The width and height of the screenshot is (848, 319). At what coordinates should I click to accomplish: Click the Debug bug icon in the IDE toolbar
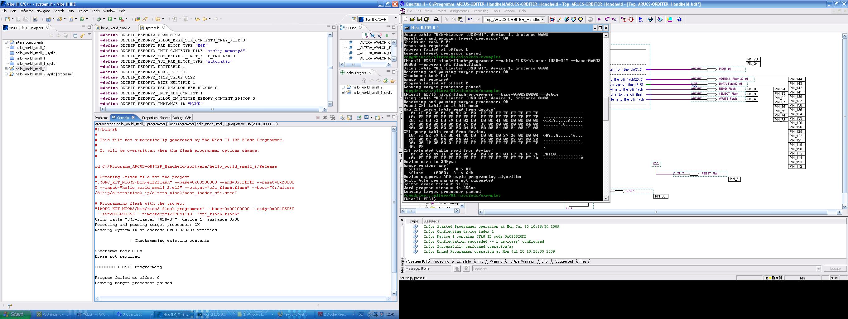click(x=99, y=19)
